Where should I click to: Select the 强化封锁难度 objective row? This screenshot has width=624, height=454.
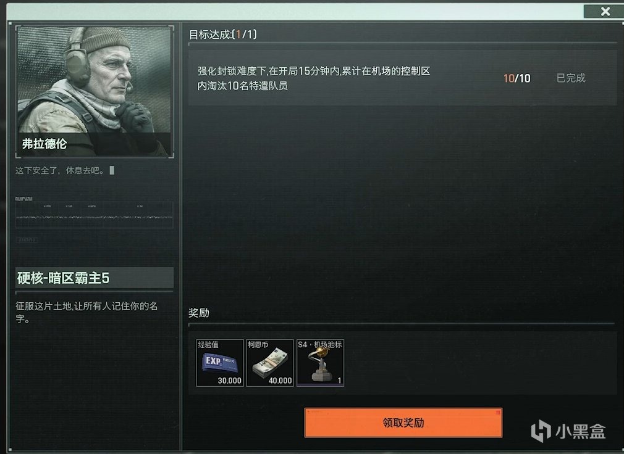click(x=402, y=78)
